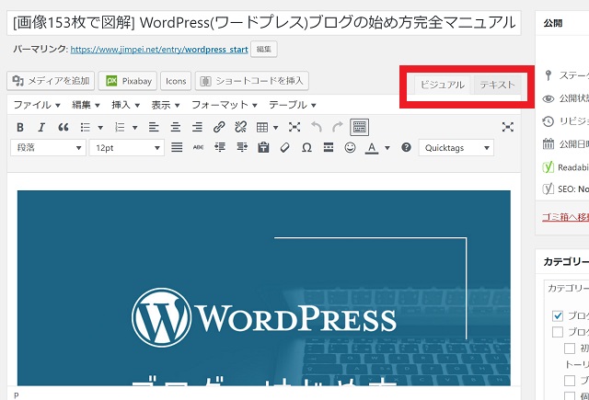This screenshot has width=589, height=400.
Task: Insert Read More tag icon
Action: point(329,147)
